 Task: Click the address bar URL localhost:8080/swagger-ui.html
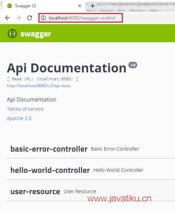tap(82, 18)
